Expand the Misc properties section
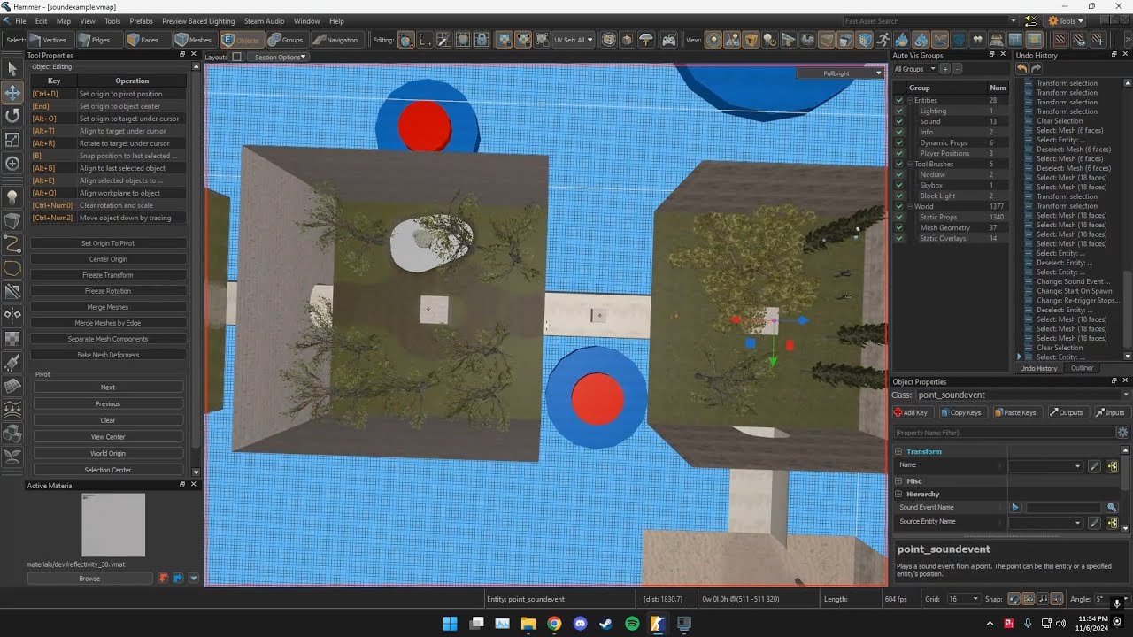 pos(898,481)
